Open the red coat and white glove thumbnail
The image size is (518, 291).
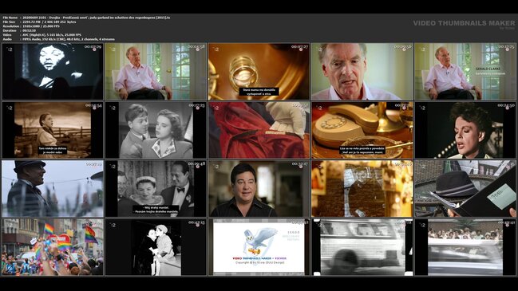point(259,130)
